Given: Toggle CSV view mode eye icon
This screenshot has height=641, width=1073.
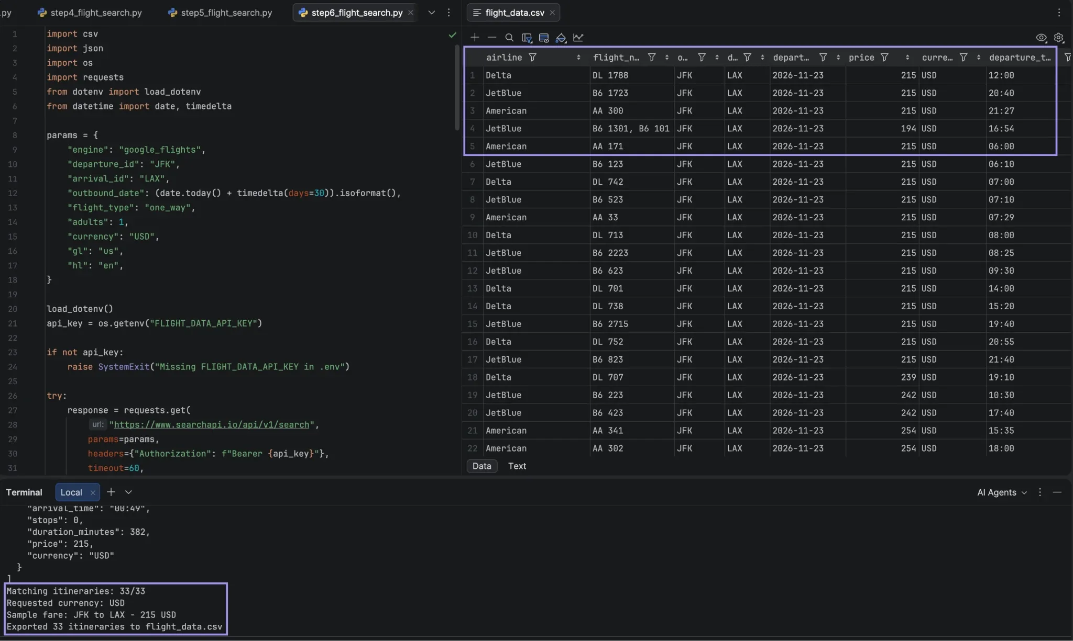Looking at the screenshot, I should tap(1041, 38).
